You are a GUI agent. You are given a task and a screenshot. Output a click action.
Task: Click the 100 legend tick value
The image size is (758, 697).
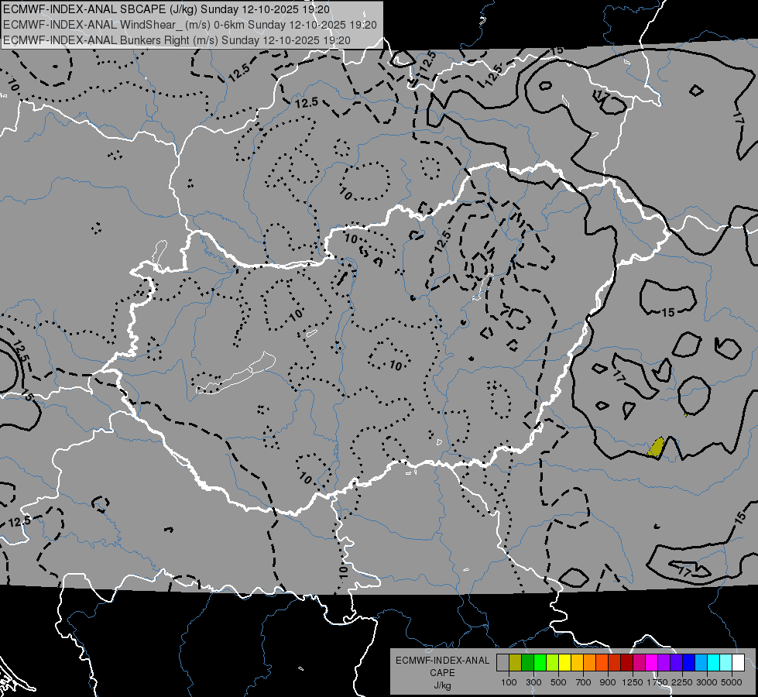(x=509, y=682)
